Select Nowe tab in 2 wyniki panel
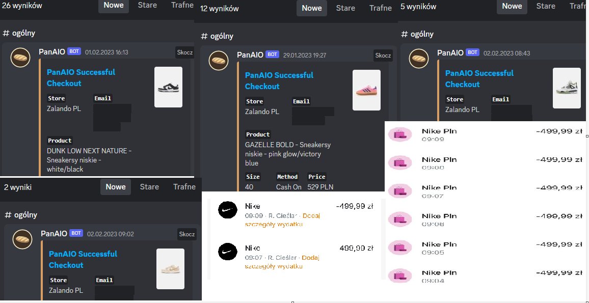This screenshot has width=589, height=303. [116, 187]
